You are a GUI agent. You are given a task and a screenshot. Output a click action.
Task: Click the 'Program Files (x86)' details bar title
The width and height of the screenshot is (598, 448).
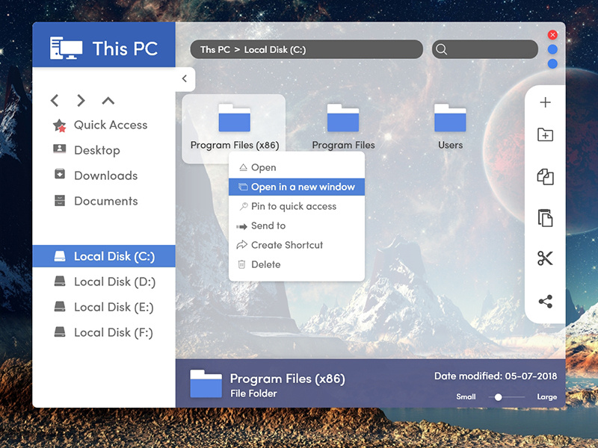[288, 379]
